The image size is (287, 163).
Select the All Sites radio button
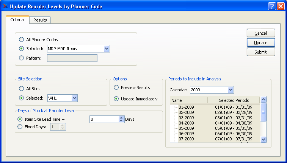point(21,89)
